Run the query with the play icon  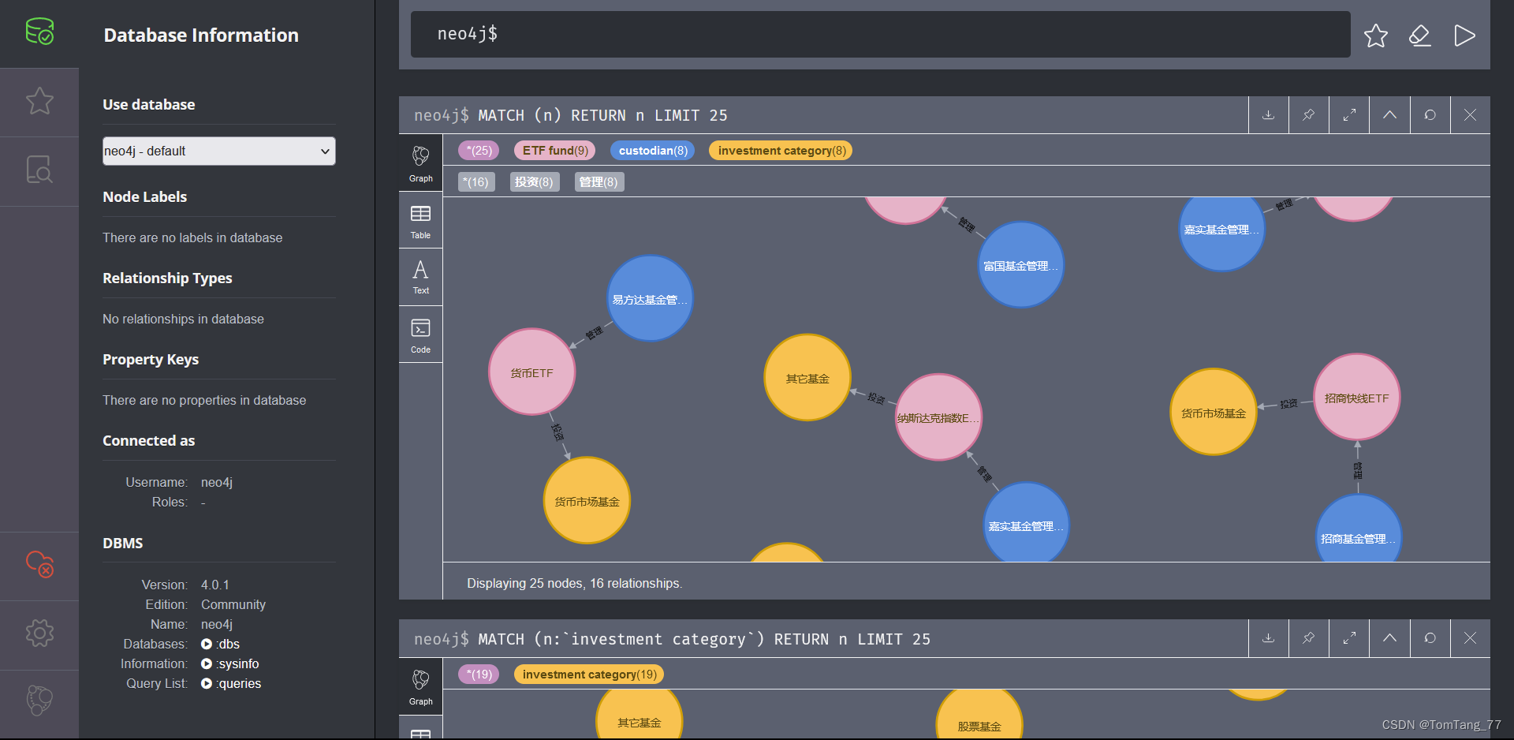[1465, 35]
